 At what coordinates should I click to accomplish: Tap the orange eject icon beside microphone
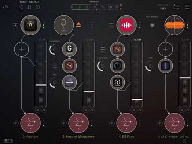pyautogui.click(x=79, y=25)
